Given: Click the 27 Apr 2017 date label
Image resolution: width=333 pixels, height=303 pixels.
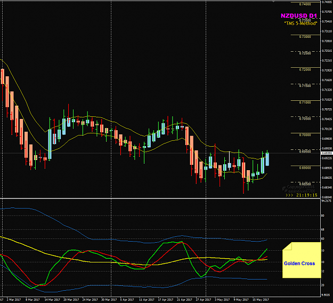Looking at the screenshot, I should coord(204,300).
